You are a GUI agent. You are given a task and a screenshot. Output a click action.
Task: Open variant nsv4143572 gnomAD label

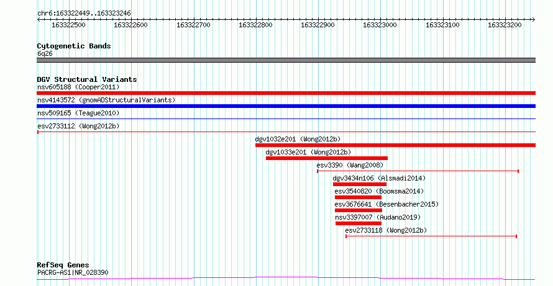[x=106, y=100]
